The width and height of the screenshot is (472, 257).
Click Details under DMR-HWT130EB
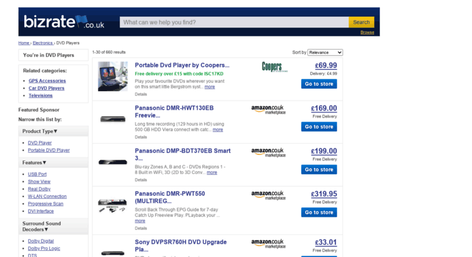click(x=141, y=137)
